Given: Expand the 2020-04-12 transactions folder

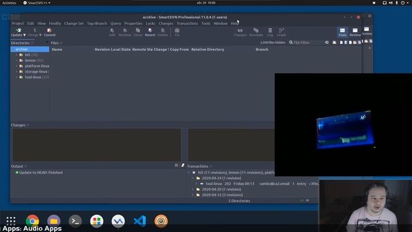Looking at the screenshot, I should [x=193, y=195].
